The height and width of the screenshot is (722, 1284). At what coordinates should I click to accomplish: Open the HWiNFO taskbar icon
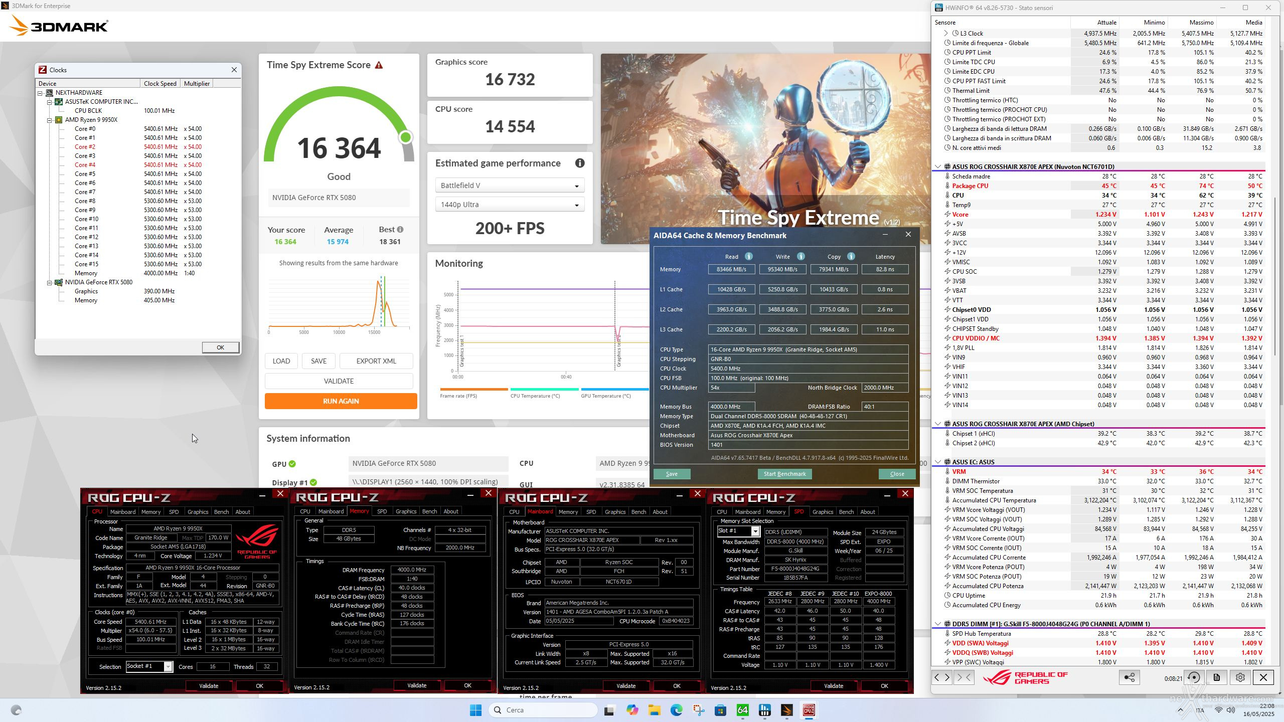point(764,710)
